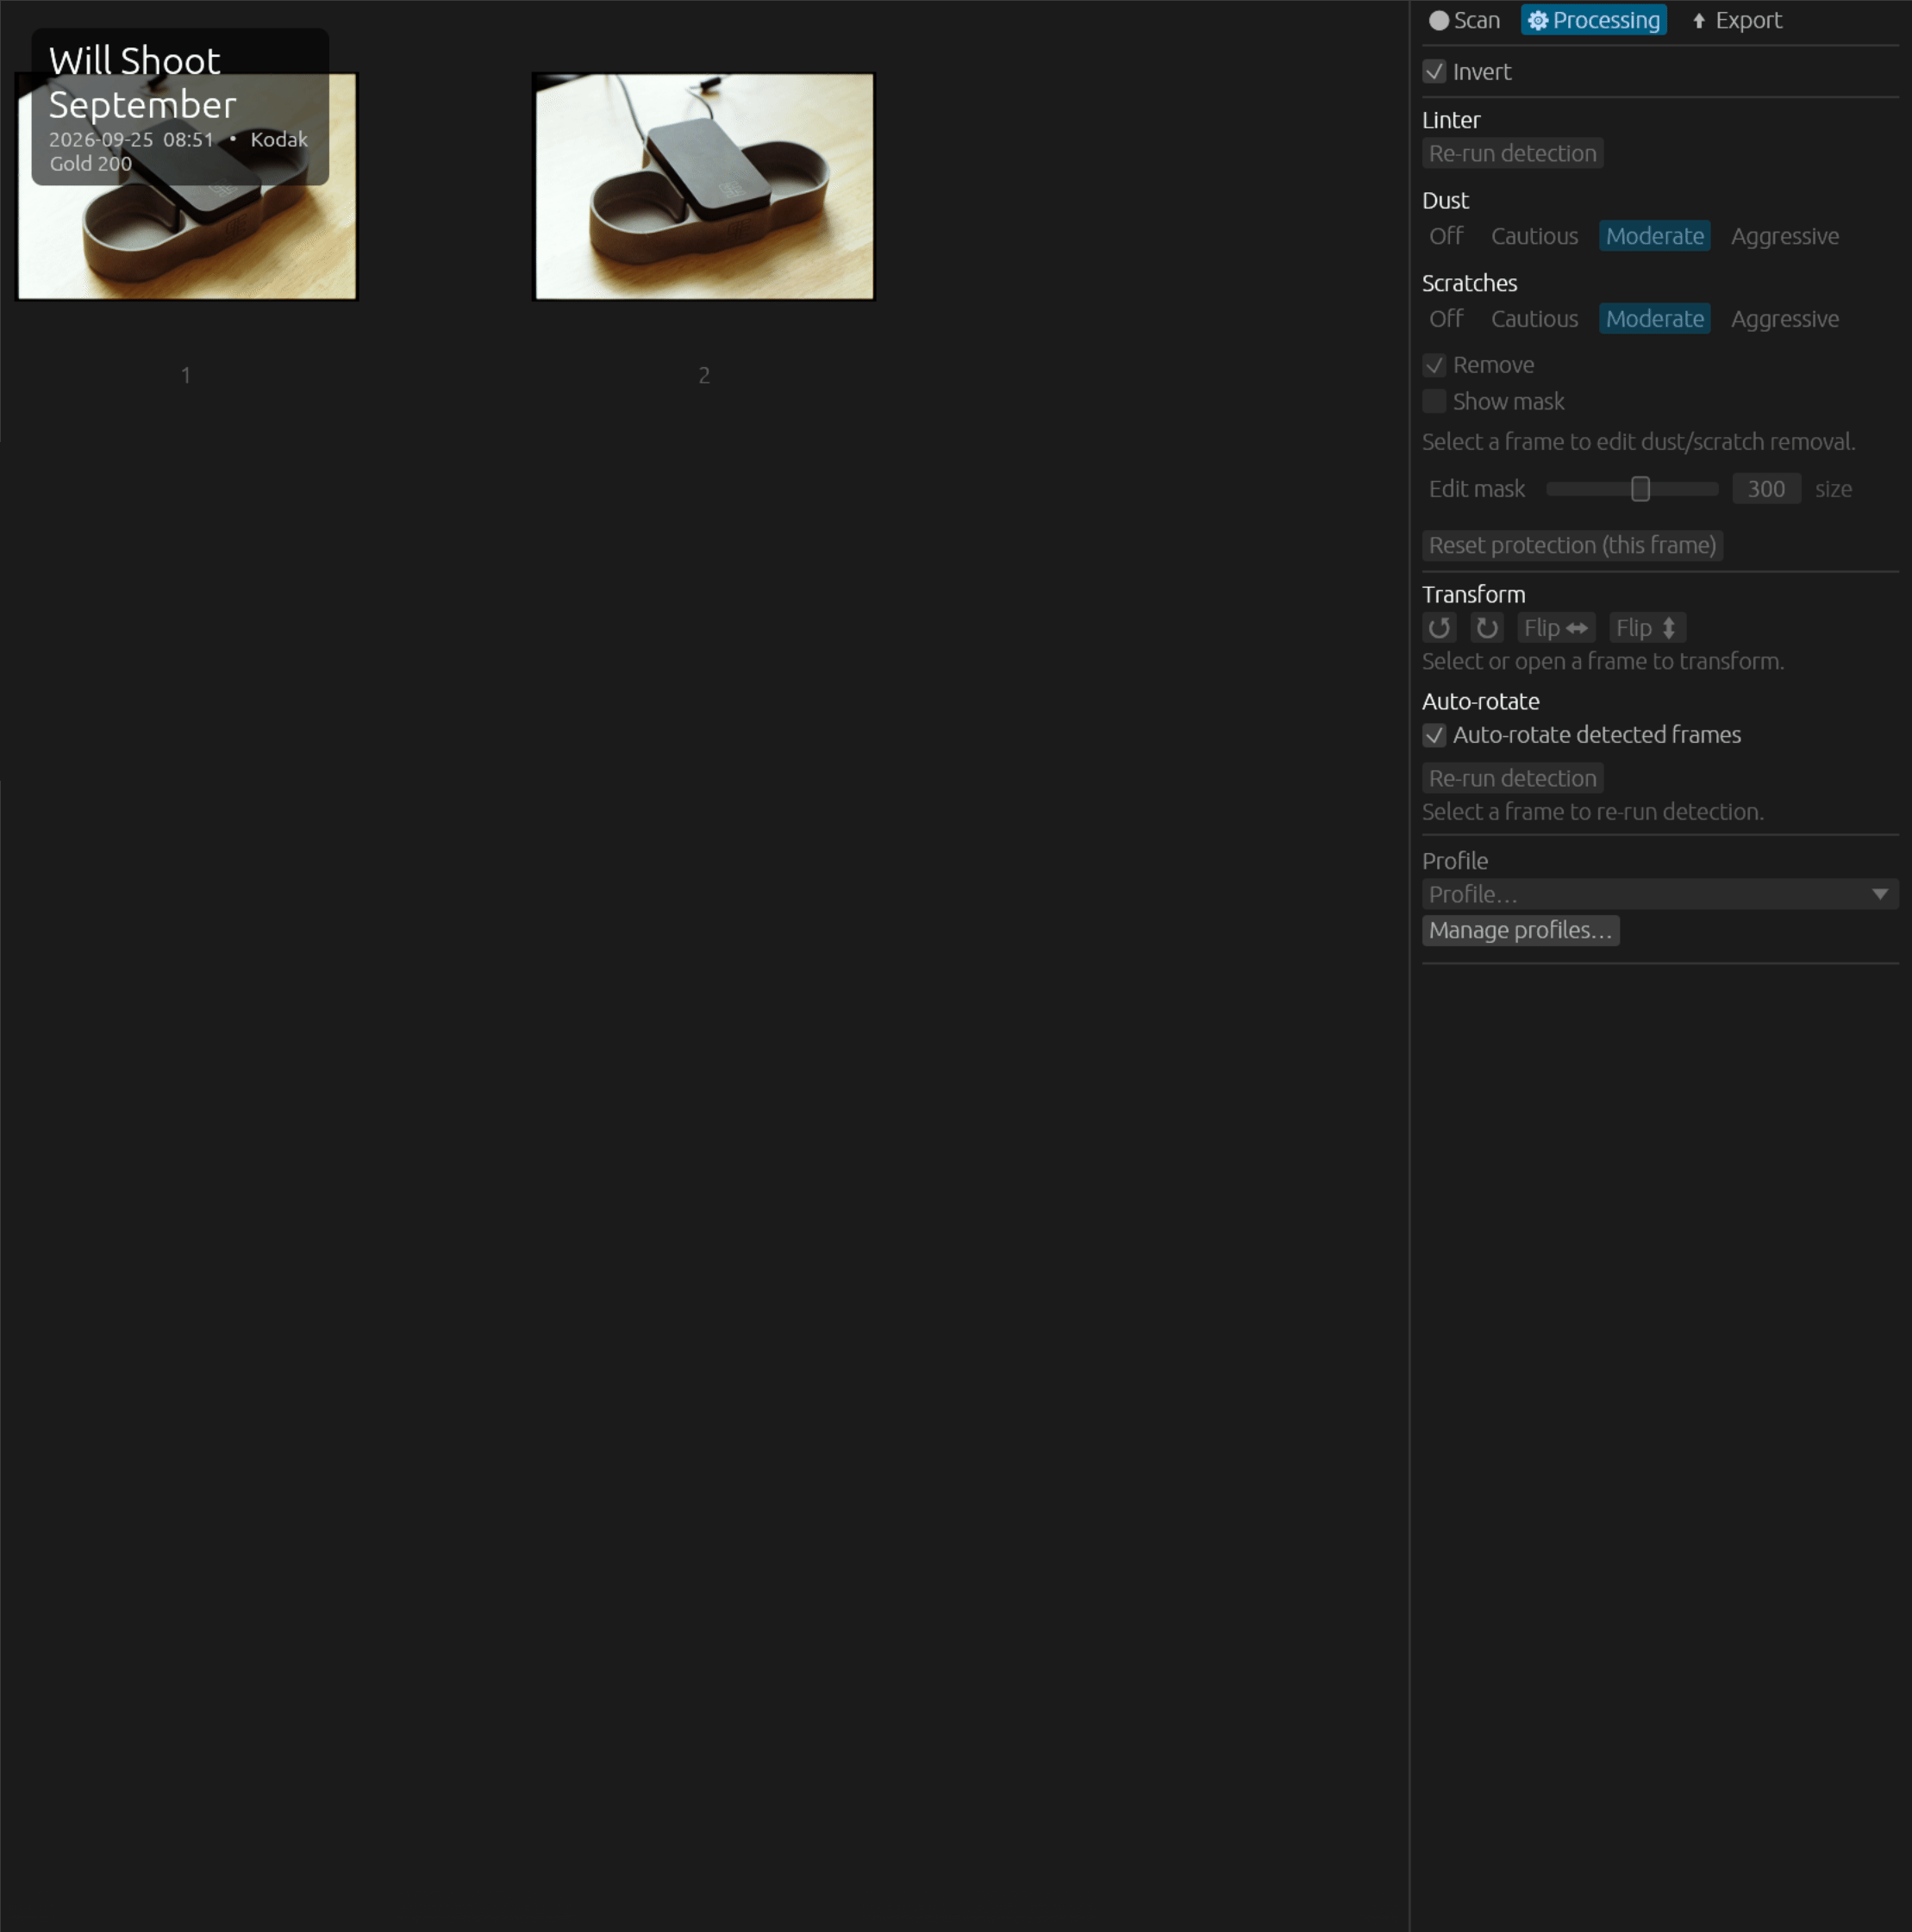Click Re-run detection under Auto-rotate
Screen dimensions: 1912x1932
click(x=1513, y=778)
